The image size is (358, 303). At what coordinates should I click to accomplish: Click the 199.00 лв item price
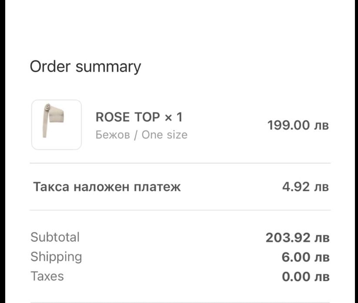tap(298, 125)
